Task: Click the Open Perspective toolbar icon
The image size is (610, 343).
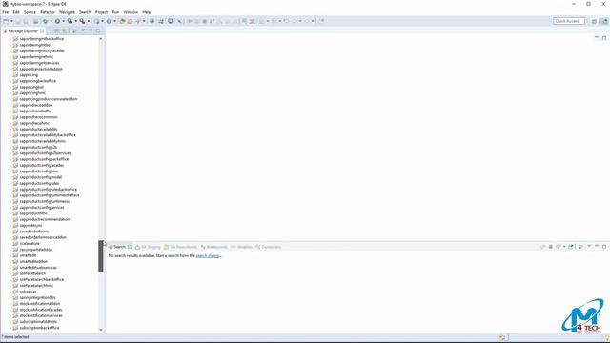Action: pos(594,21)
